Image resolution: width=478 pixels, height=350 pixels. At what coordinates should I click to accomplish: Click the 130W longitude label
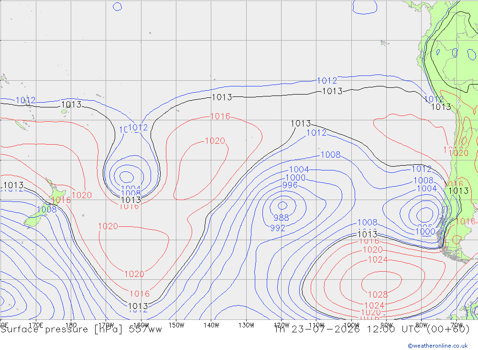(246, 325)
